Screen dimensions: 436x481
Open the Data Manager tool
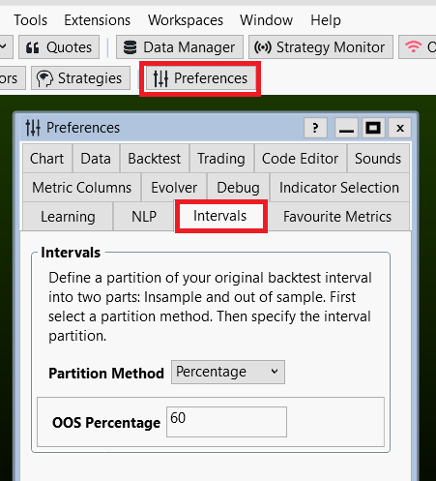[x=180, y=47]
